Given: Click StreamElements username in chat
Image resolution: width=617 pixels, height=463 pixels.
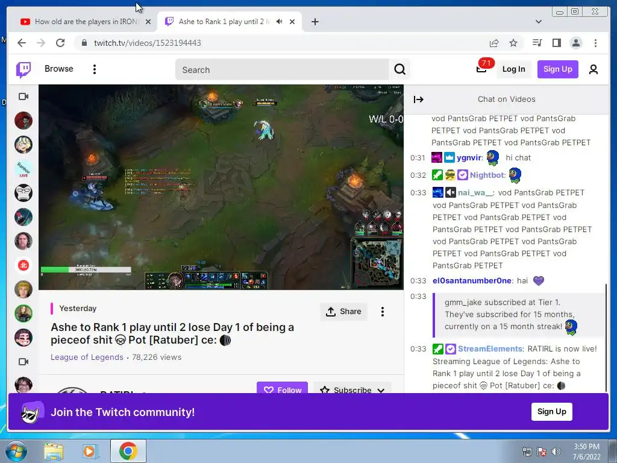Looking at the screenshot, I should [490, 349].
